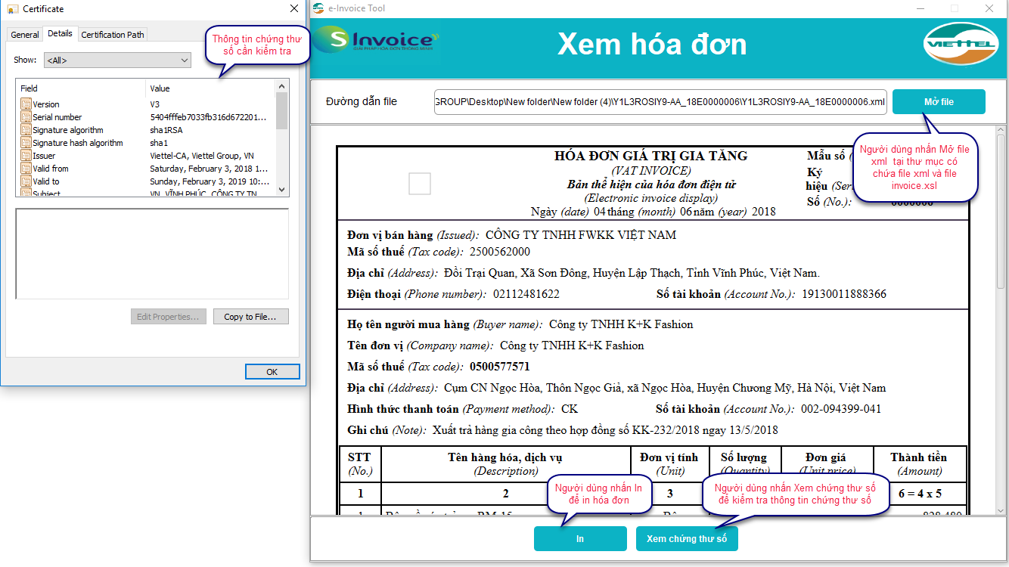
Task: Tick the empty checkbox on the invoice
Action: click(419, 184)
